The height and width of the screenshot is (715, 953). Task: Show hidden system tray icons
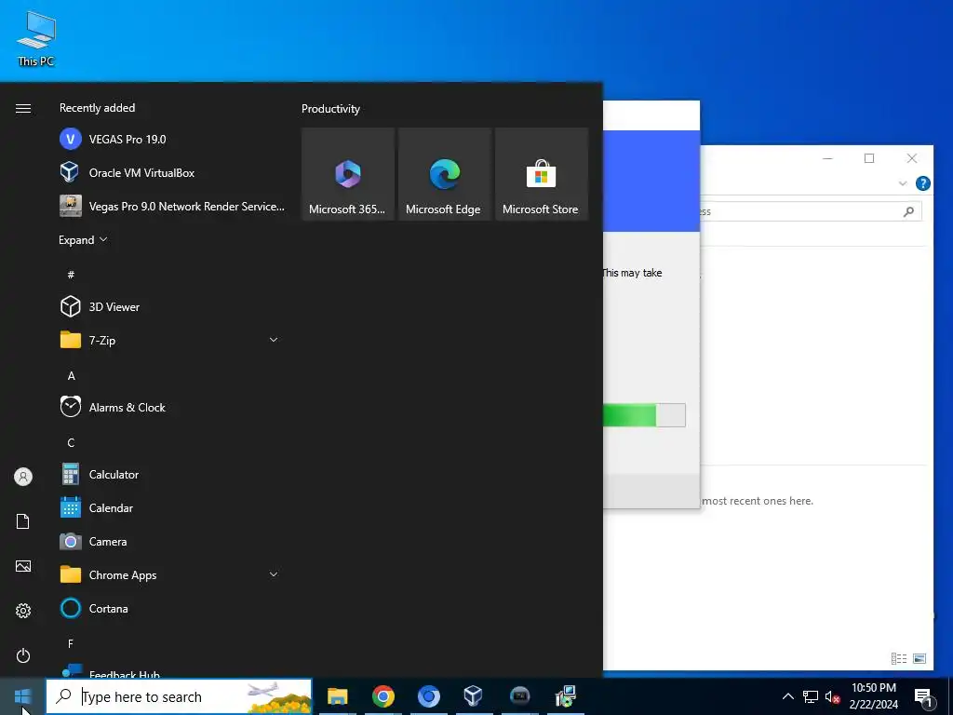pyautogui.click(x=787, y=696)
